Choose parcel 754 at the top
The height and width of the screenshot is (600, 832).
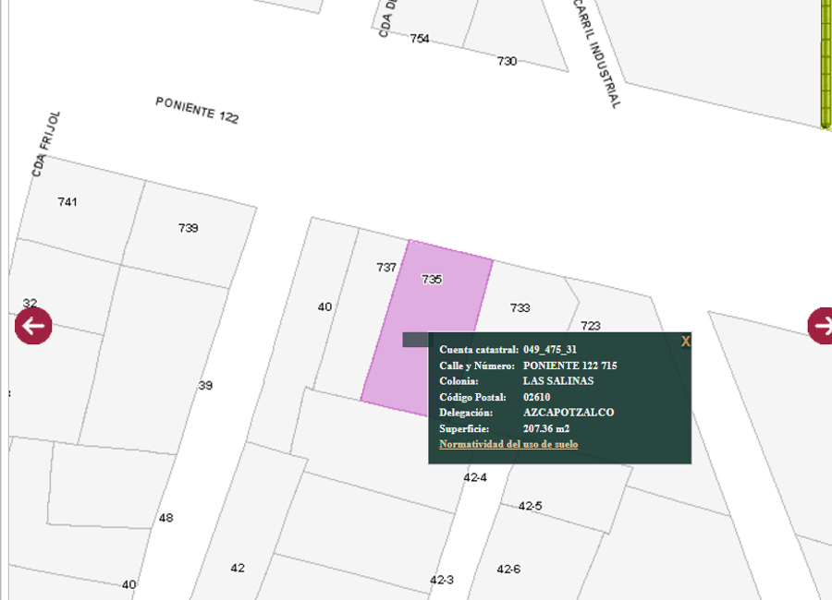tap(420, 39)
